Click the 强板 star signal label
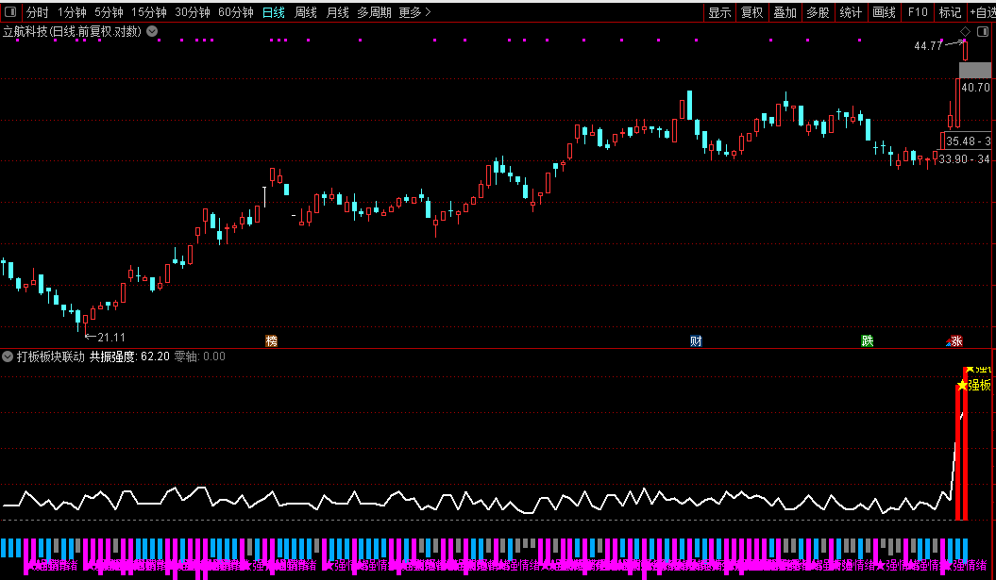The image size is (996, 580). [x=974, y=385]
